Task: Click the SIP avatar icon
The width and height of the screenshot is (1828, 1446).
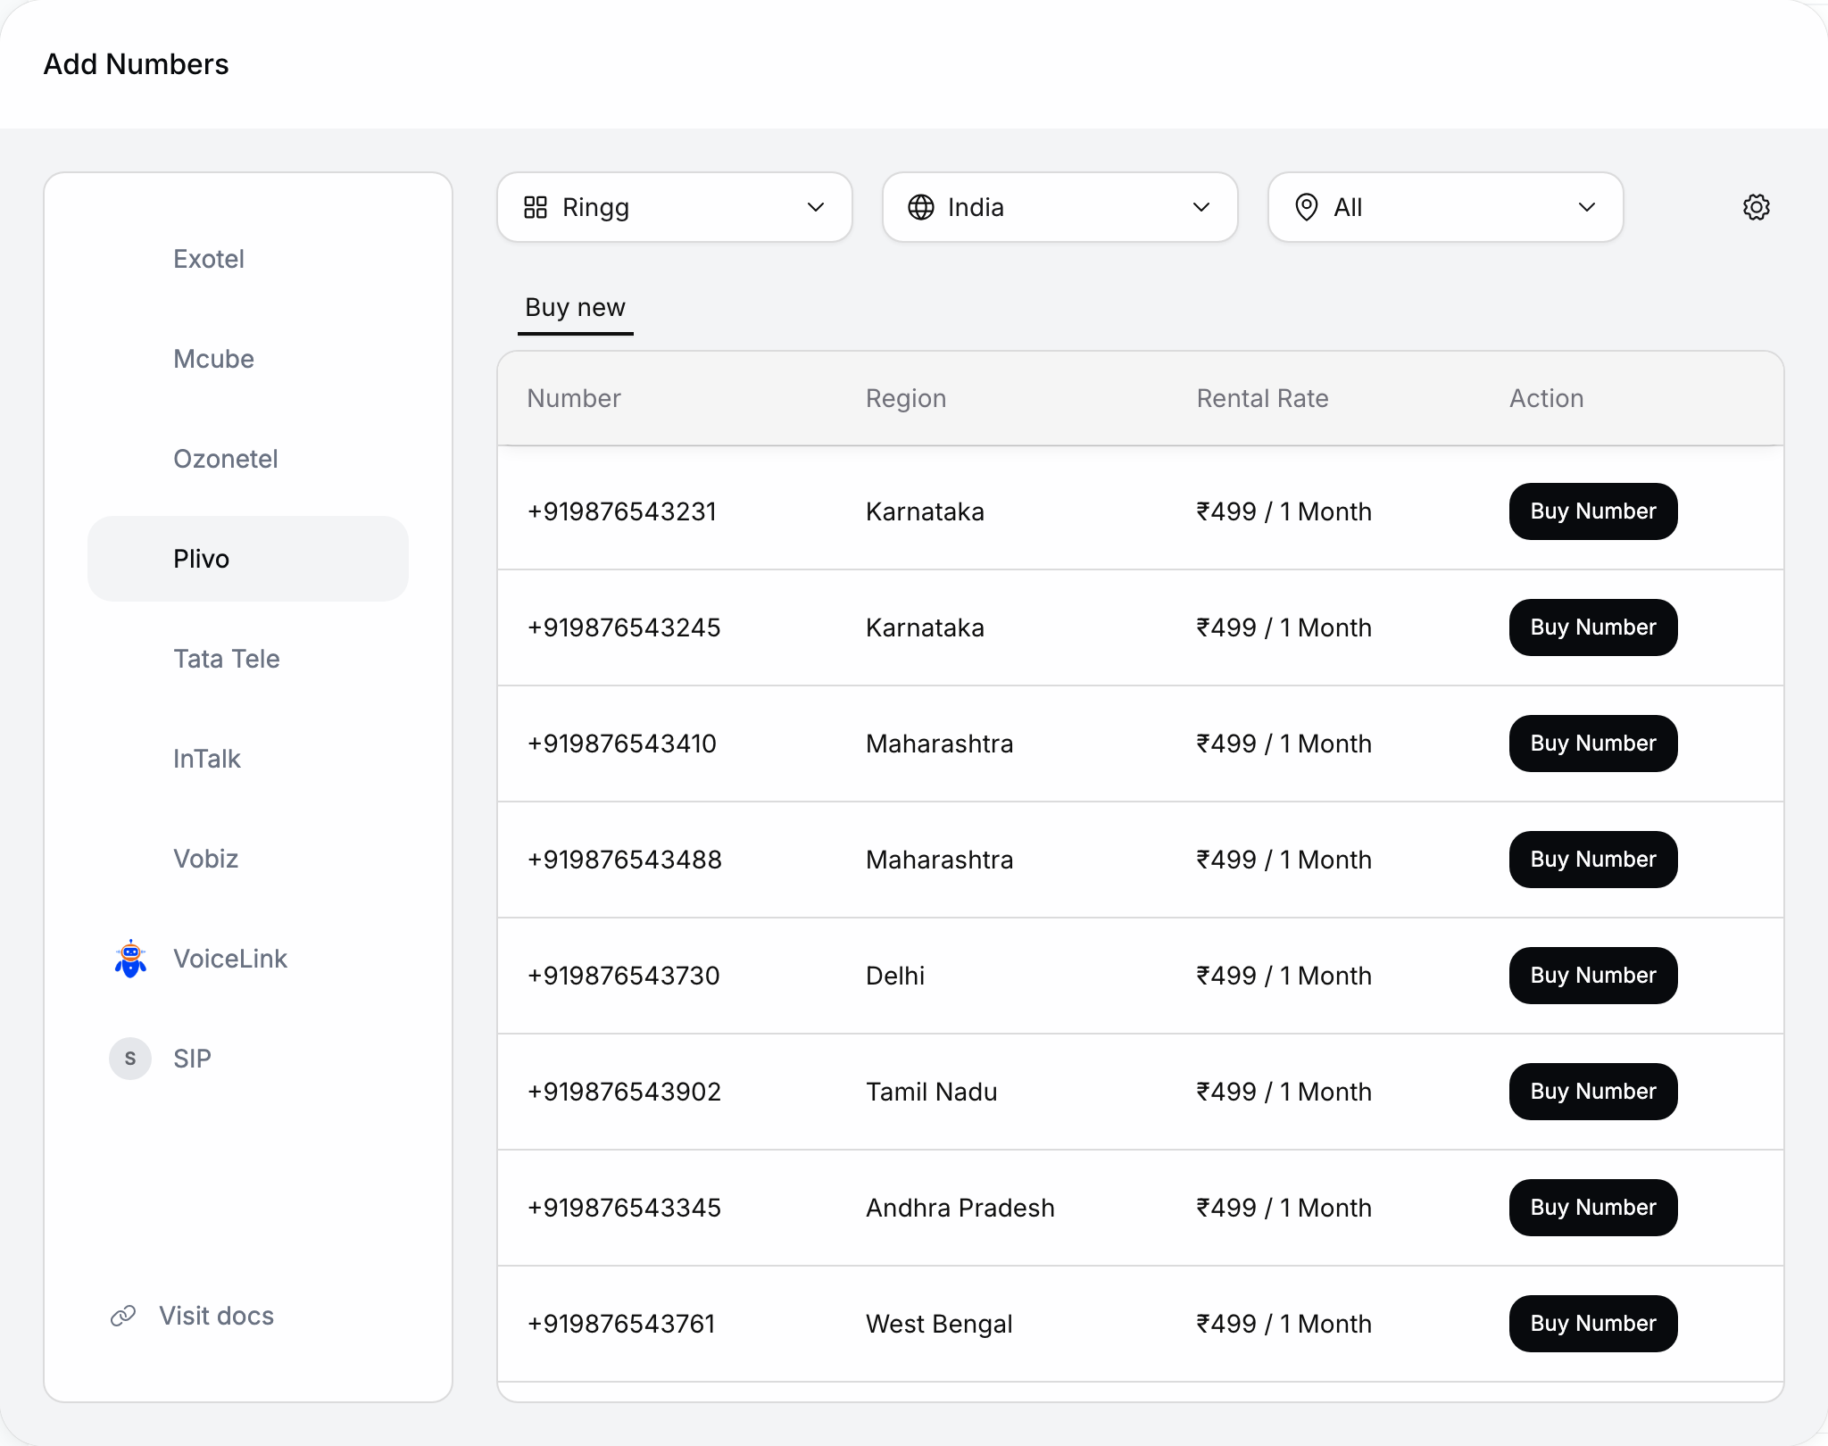Action: coord(130,1059)
